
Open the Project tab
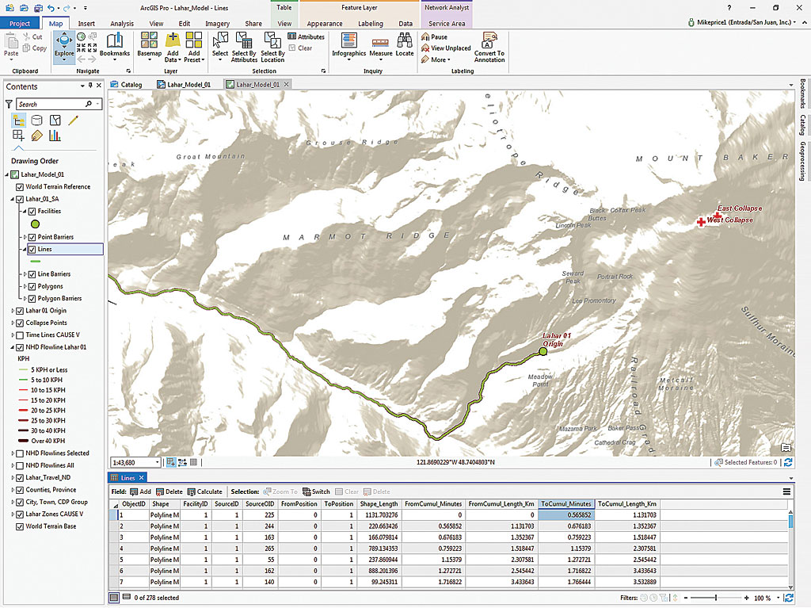pyautogui.click(x=20, y=23)
